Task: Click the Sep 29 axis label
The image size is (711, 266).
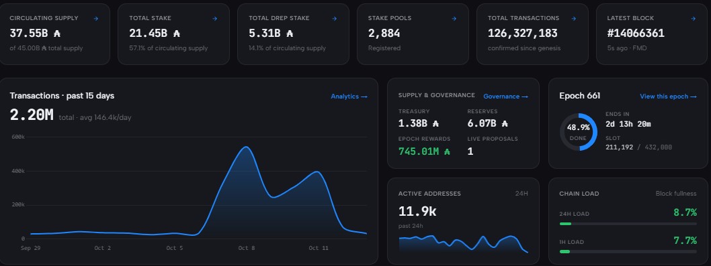Action: (x=31, y=248)
